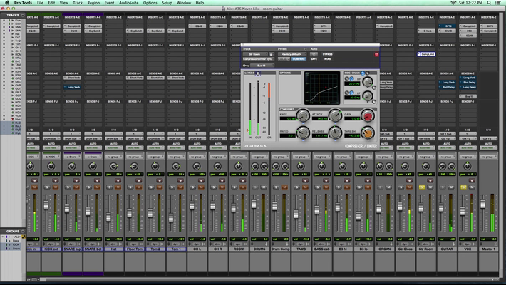This screenshot has height=285, width=506.
Task: Adjust the VOX pan knob
Action: point(468,166)
